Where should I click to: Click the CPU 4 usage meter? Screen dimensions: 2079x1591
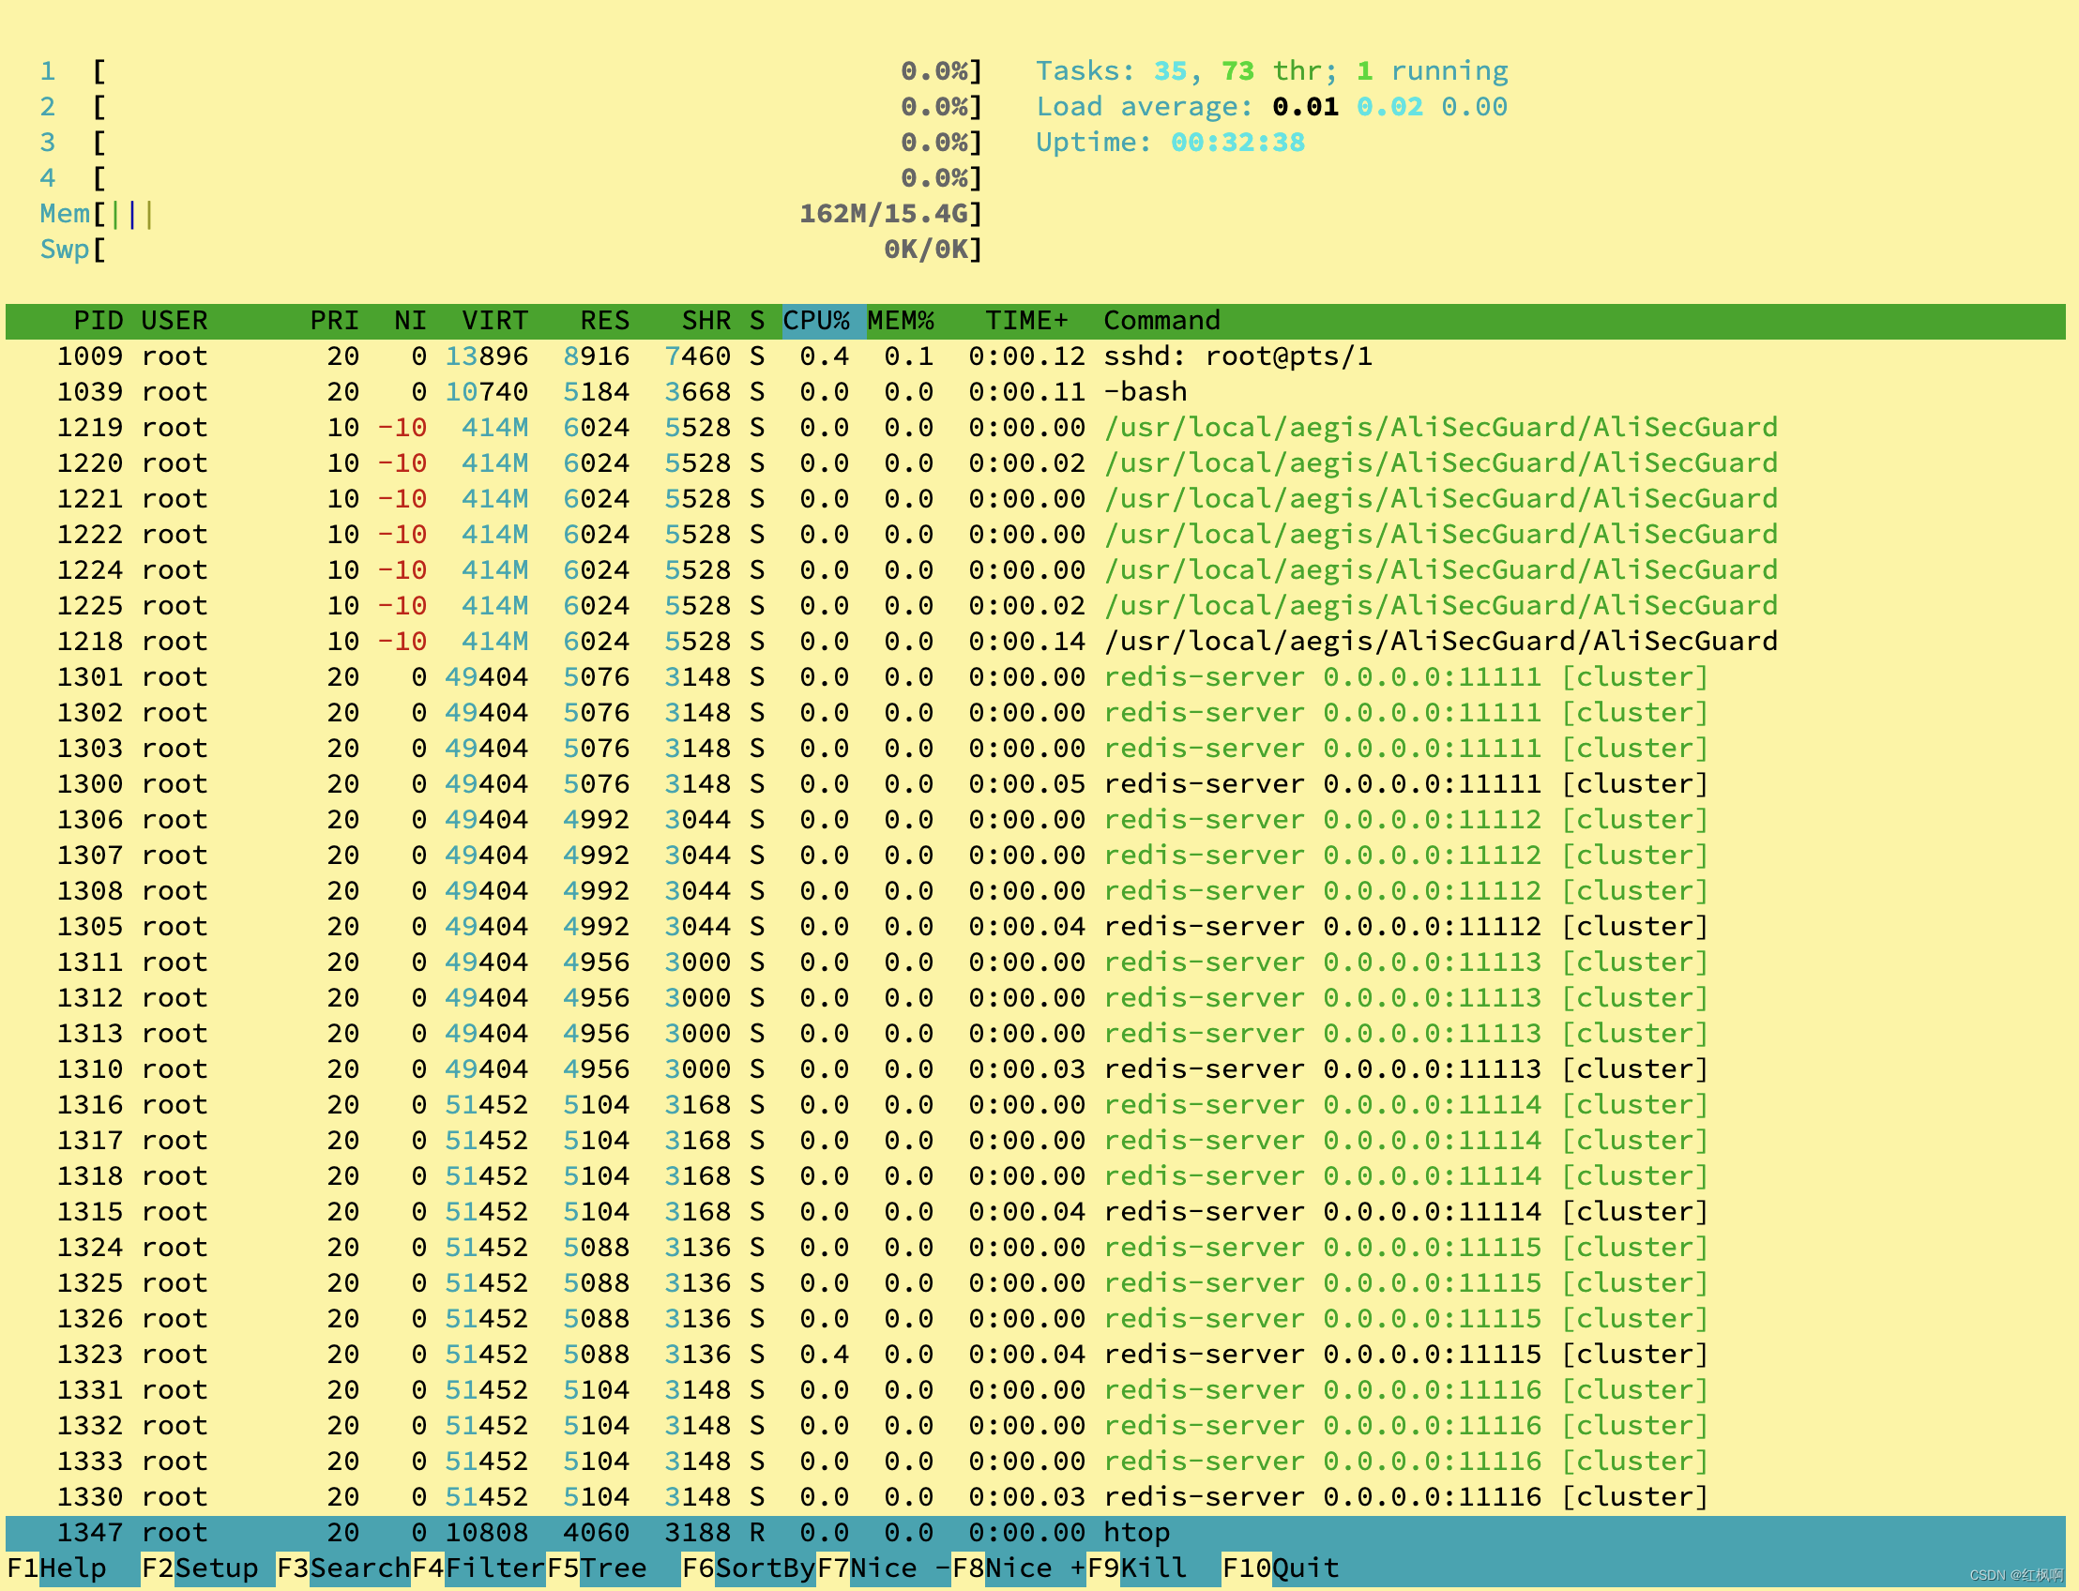(510, 178)
